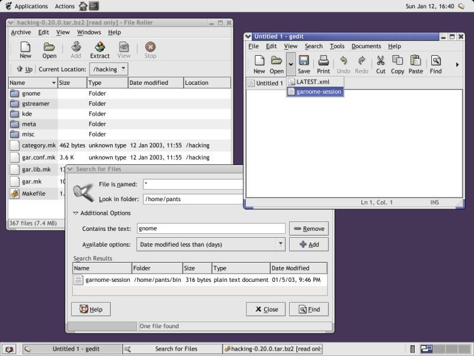Click the Paste icon in gedit
This screenshot has width=474, height=356.
point(415,64)
